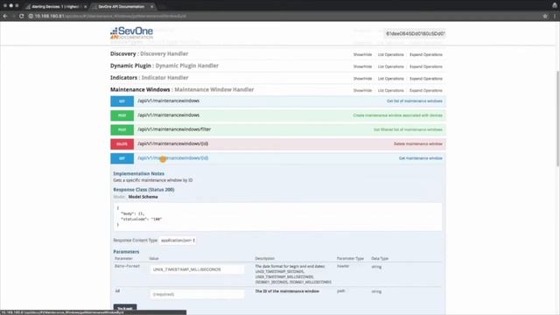Click the 'Data Type' column header
560x315 pixels.
pyautogui.click(x=380, y=259)
